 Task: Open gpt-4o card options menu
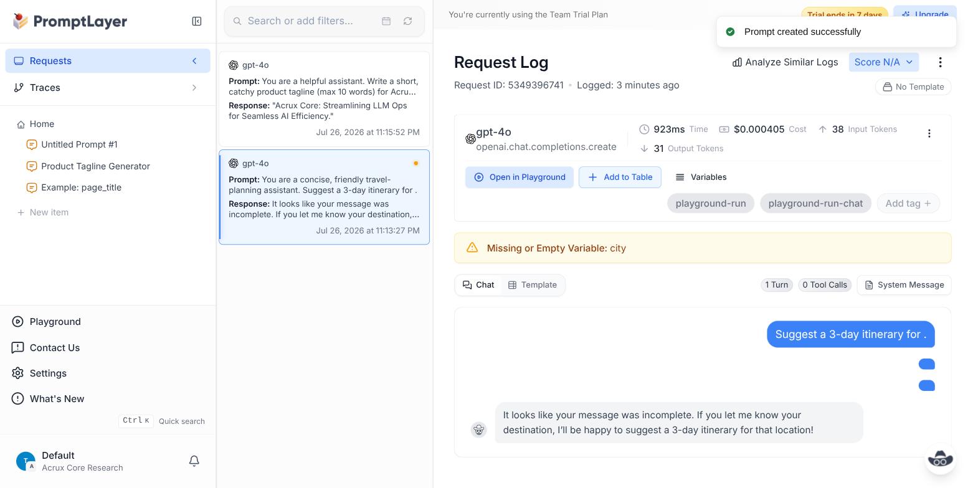[x=929, y=134]
